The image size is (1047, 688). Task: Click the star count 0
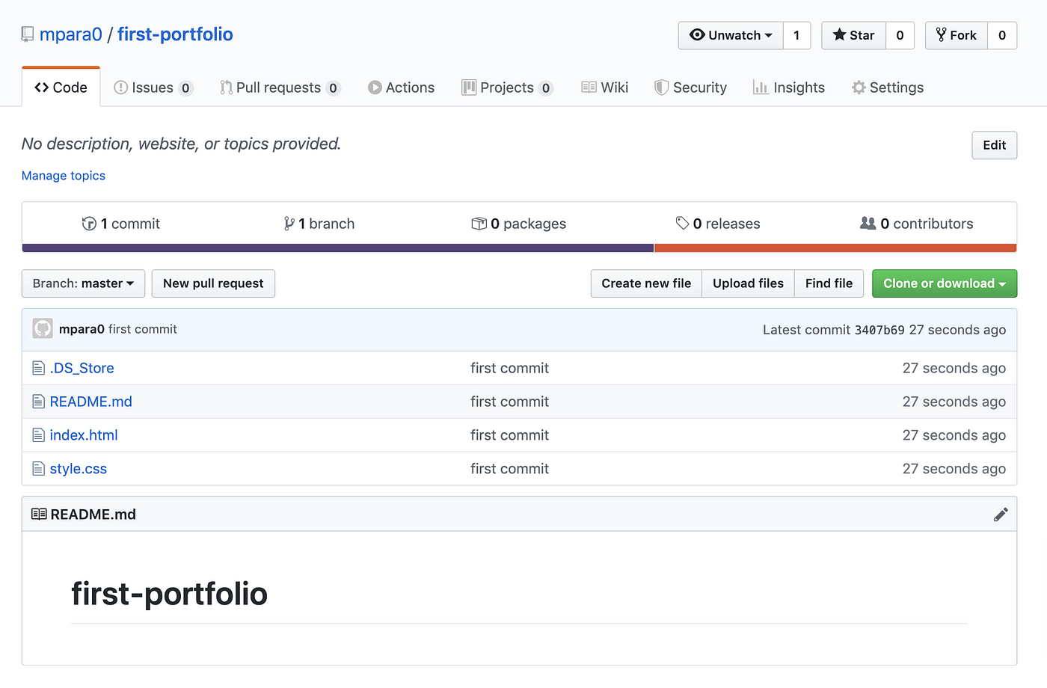[x=900, y=35]
